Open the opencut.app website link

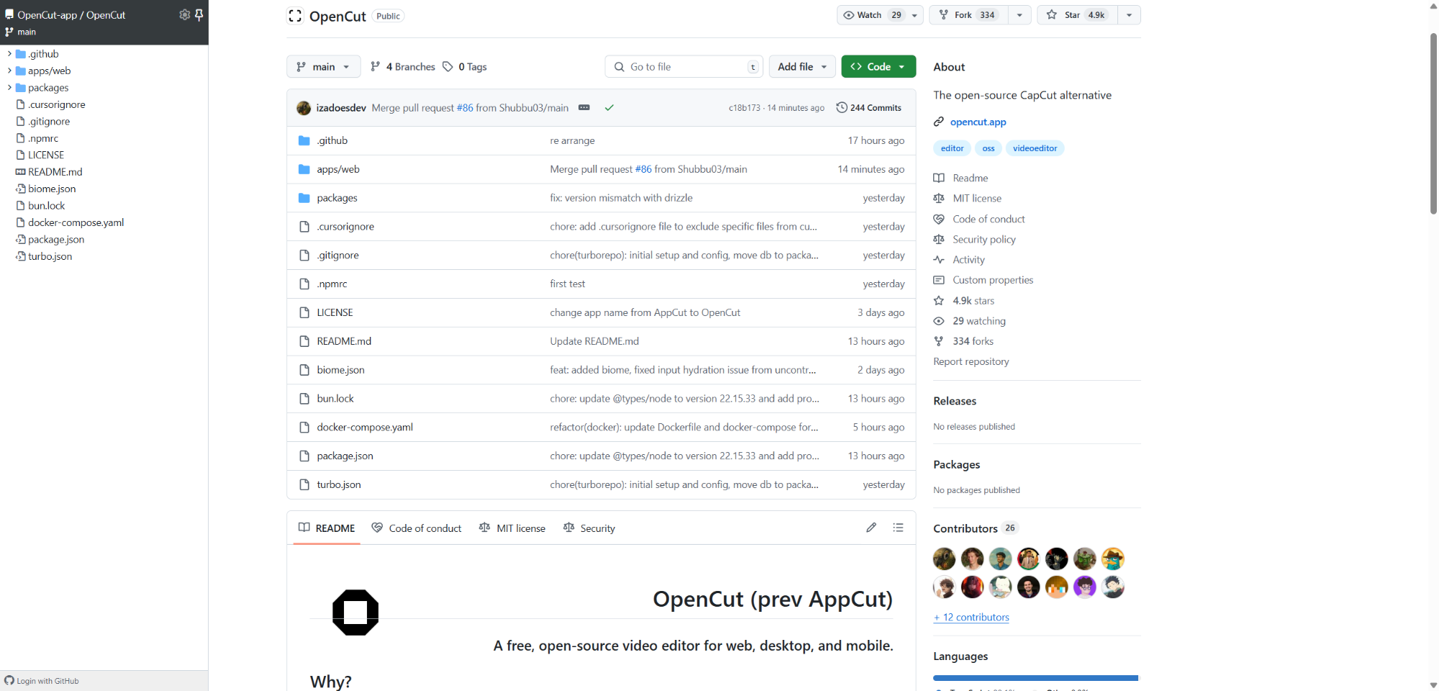click(x=978, y=122)
